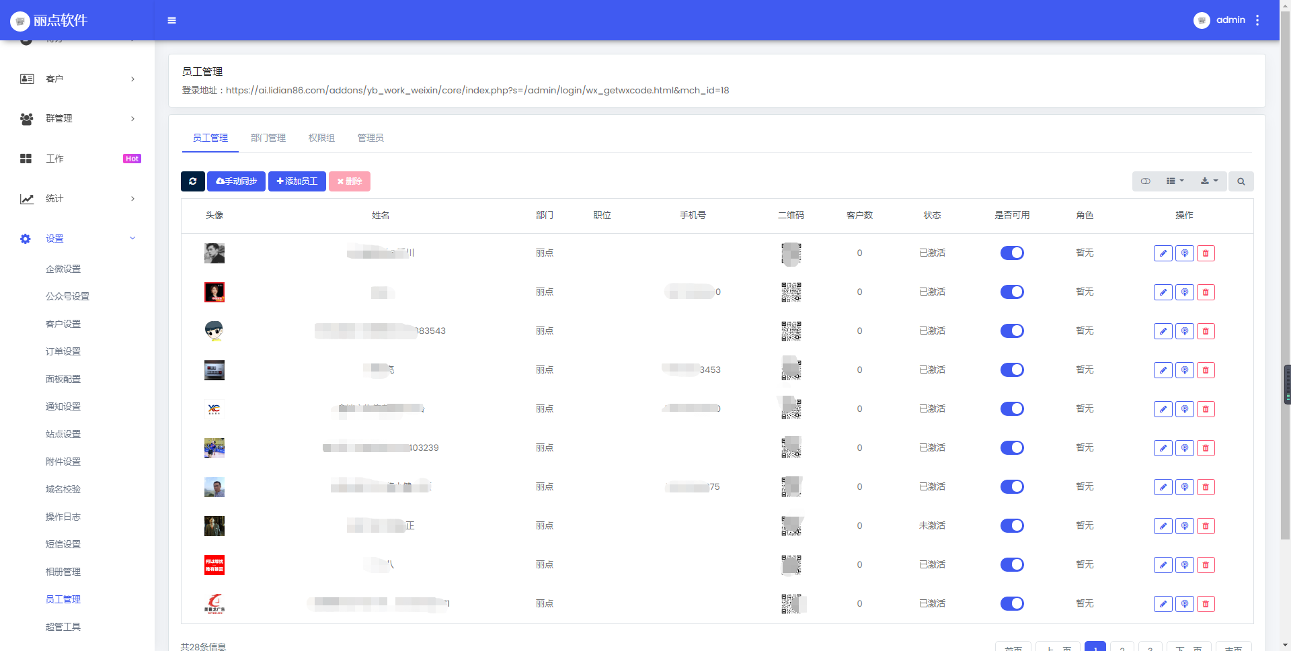This screenshot has height=651, width=1291.
Task: Edit the employee with phone ending 75
Action: point(1163,487)
